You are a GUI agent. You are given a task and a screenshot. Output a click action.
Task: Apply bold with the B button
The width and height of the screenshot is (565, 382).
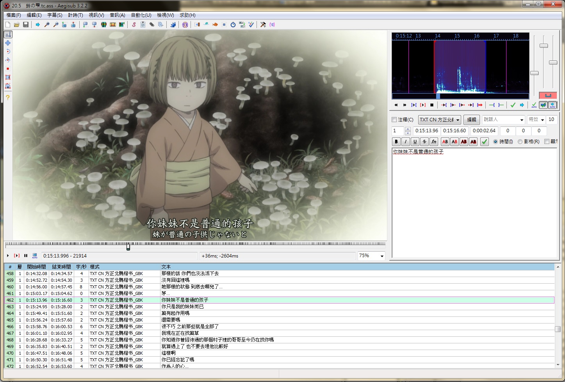pyautogui.click(x=396, y=142)
